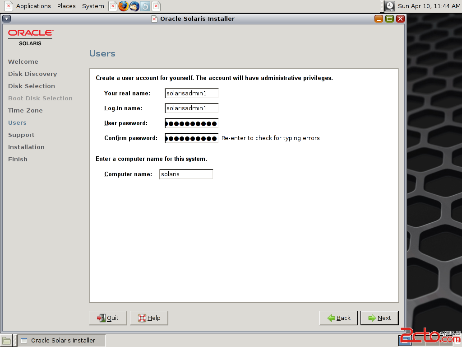Click the broken launcher icon after System menu

click(x=112, y=6)
